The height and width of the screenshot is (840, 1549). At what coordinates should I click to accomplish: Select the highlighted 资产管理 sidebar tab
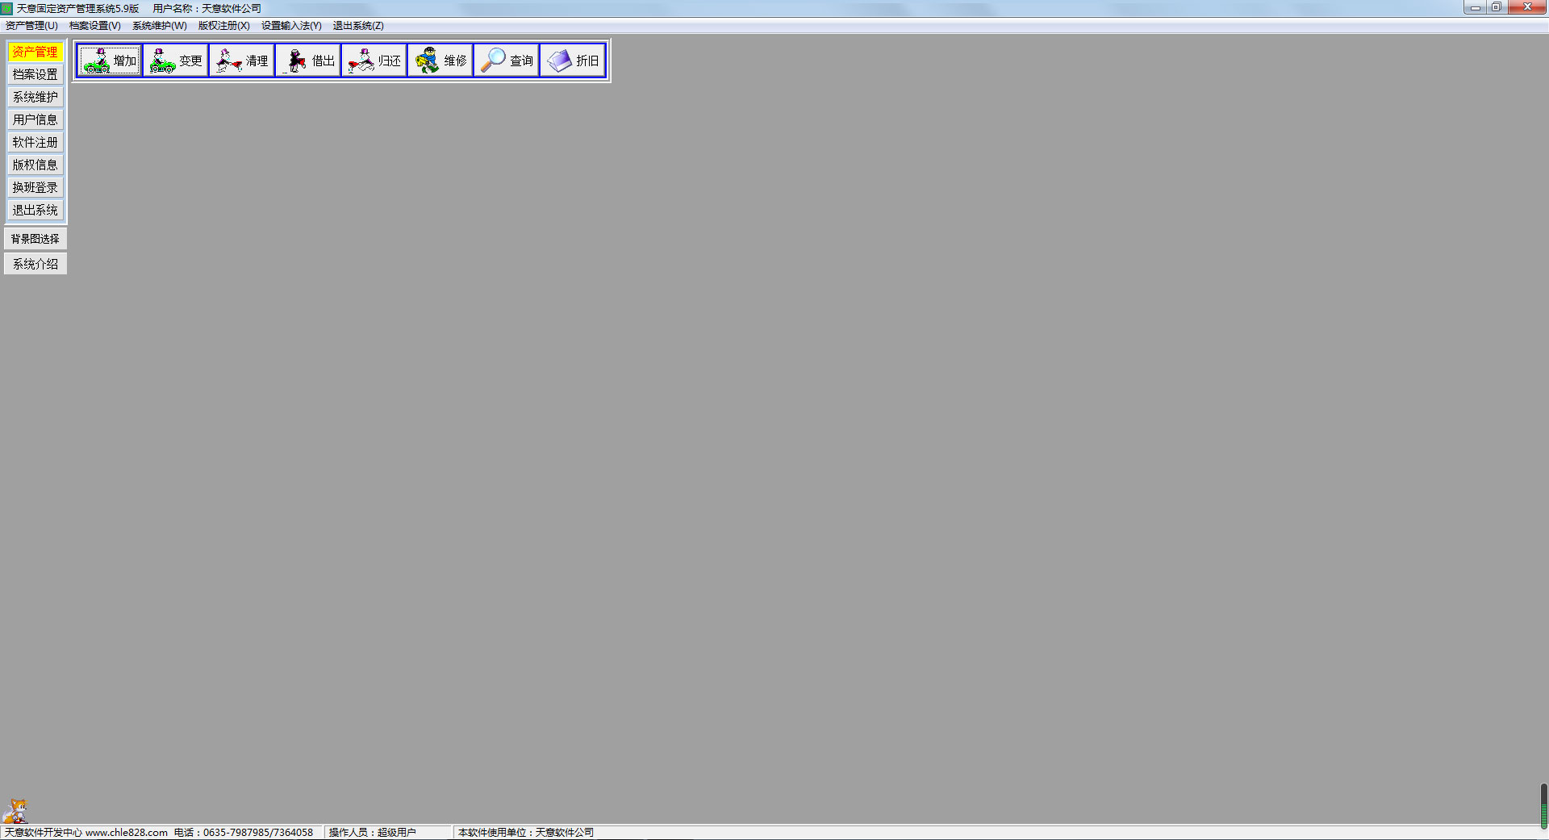[x=35, y=52]
